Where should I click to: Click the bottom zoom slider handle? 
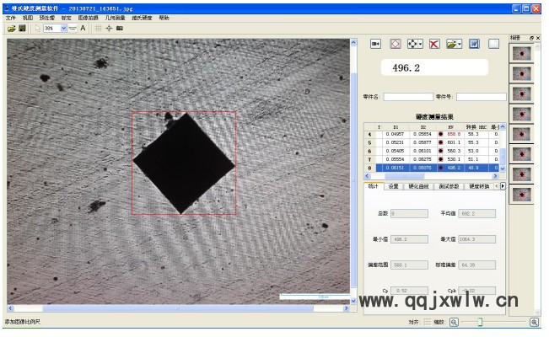click(480, 322)
